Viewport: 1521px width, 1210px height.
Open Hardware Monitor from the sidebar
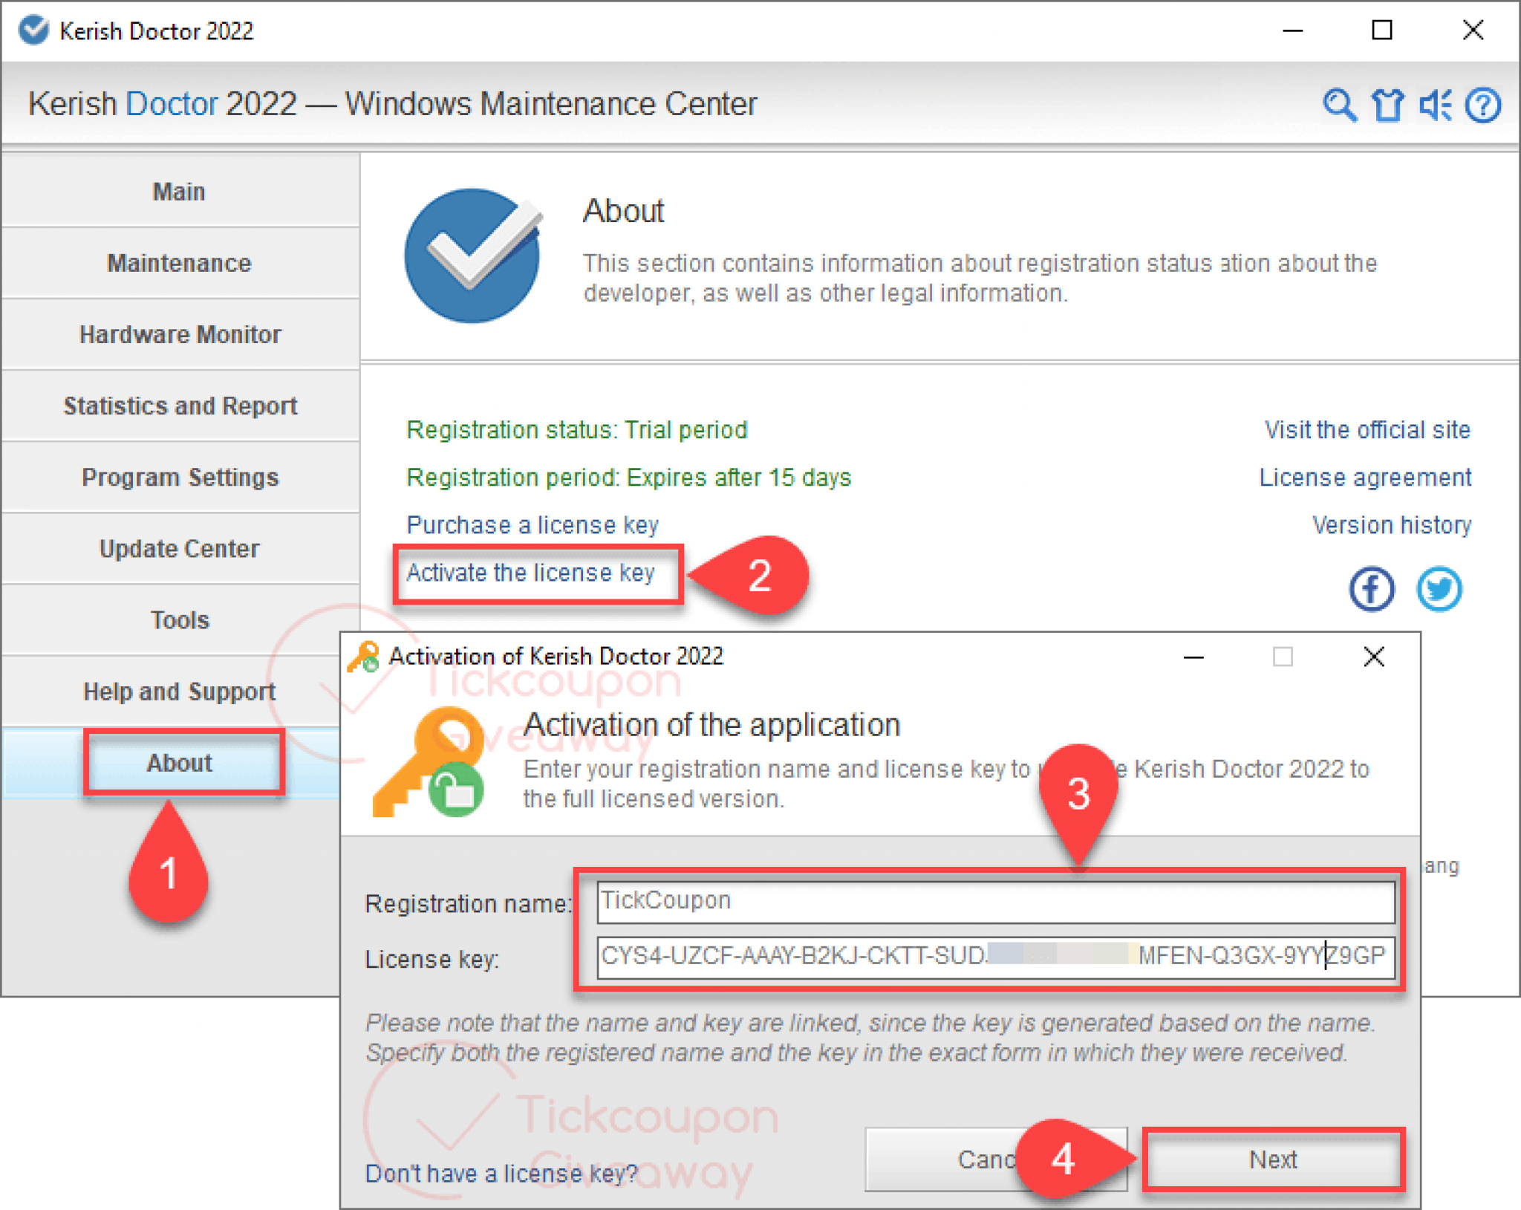point(179,334)
